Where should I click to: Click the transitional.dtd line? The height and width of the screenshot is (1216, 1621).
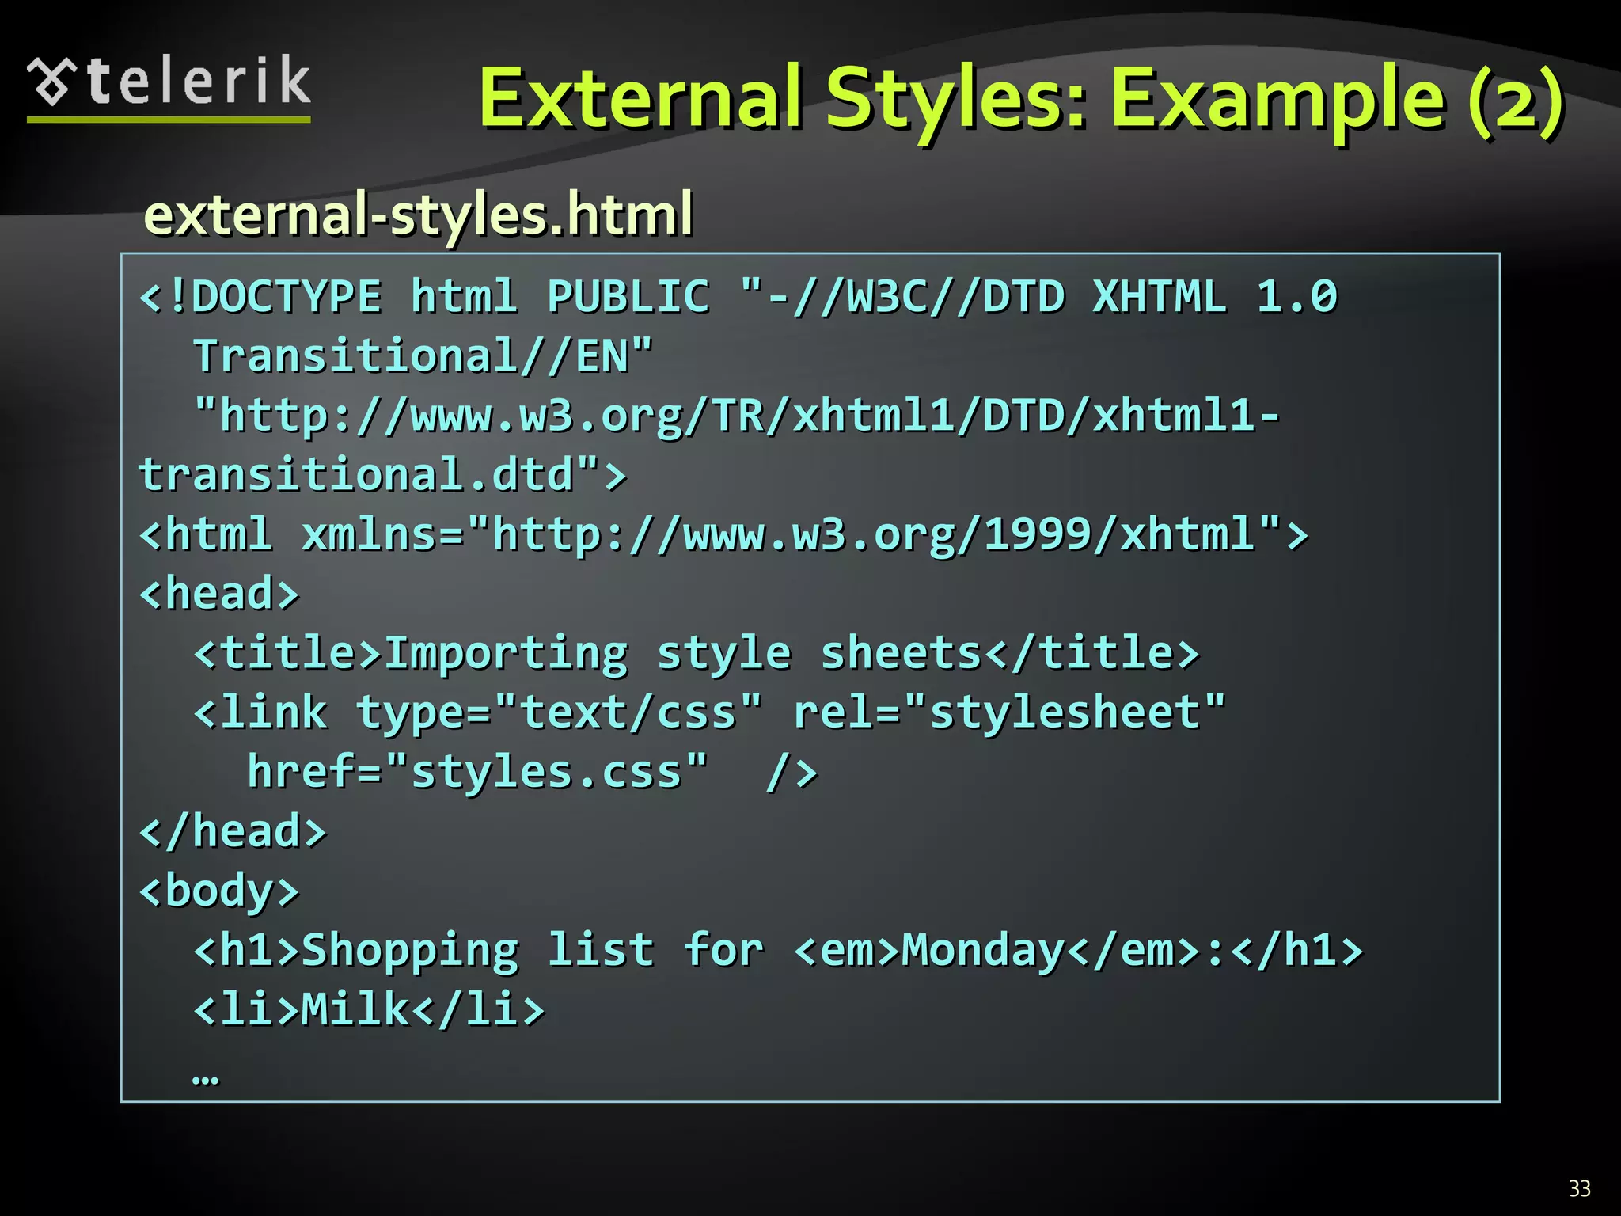tap(382, 475)
